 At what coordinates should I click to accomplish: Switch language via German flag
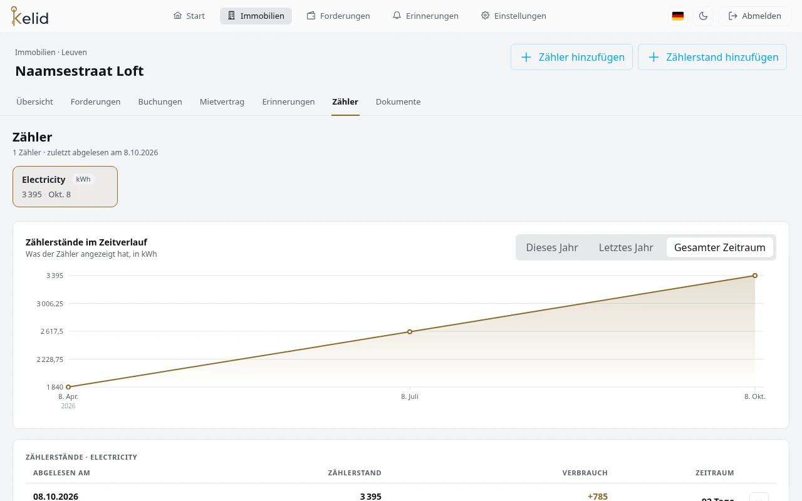(x=678, y=16)
